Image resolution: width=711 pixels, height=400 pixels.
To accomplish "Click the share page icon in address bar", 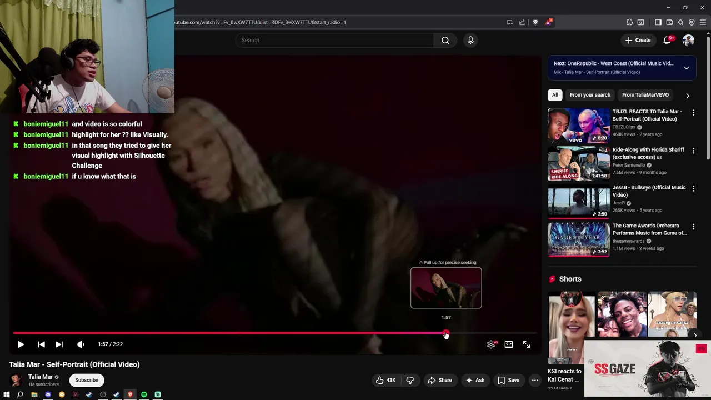I will coord(522,22).
